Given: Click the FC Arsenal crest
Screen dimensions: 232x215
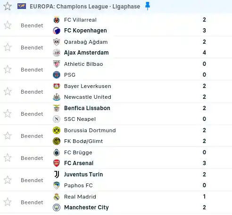Looking at the screenshot, I should [x=57, y=163].
